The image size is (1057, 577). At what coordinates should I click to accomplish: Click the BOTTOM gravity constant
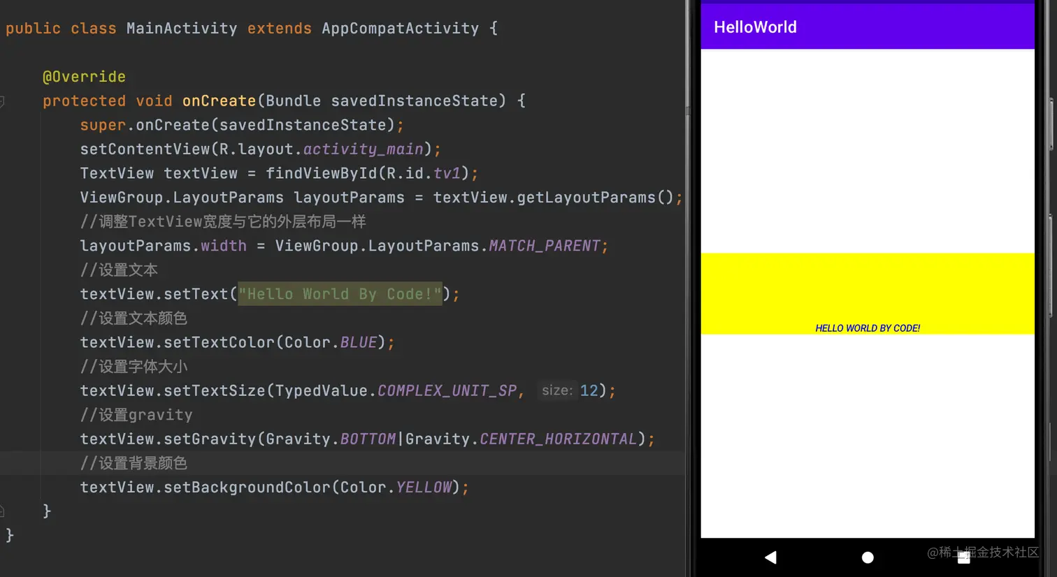tap(368, 439)
